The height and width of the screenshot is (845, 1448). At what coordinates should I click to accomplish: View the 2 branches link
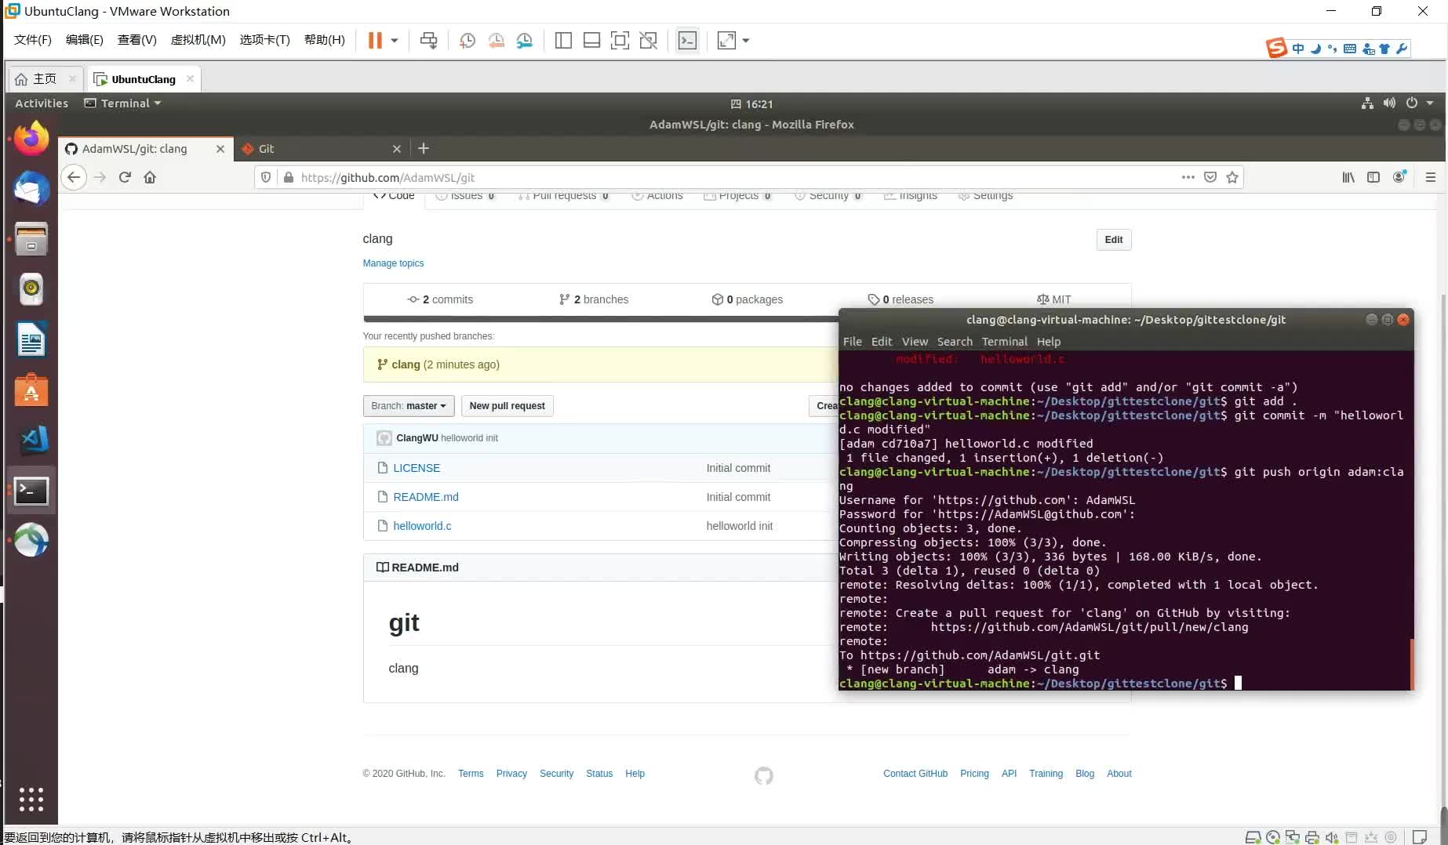[x=594, y=299]
